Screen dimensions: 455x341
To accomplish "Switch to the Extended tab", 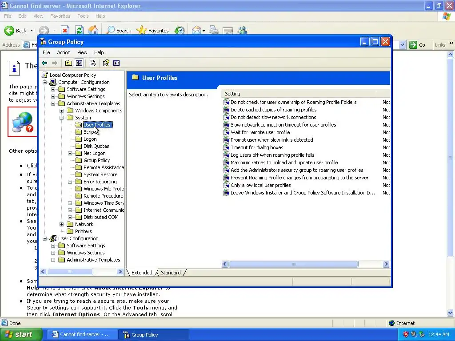I will tap(142, 273).
